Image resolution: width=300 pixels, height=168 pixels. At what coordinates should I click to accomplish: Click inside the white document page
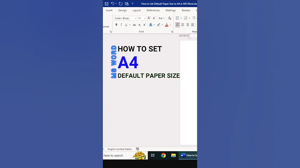point(188,93)
